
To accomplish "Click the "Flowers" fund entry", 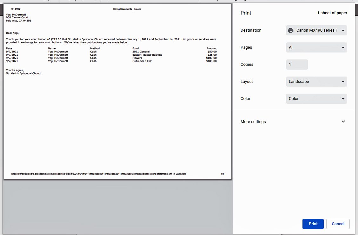I will tap(137, 58).
